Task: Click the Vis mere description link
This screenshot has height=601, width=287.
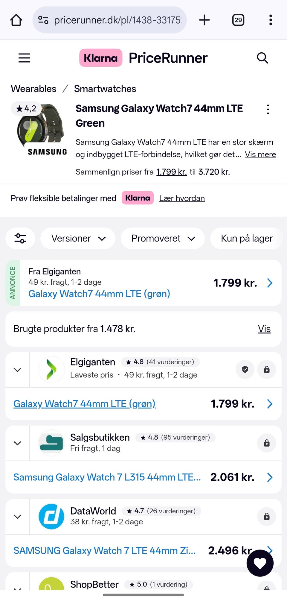Action: pyautogui.click(x=260, y=154)
